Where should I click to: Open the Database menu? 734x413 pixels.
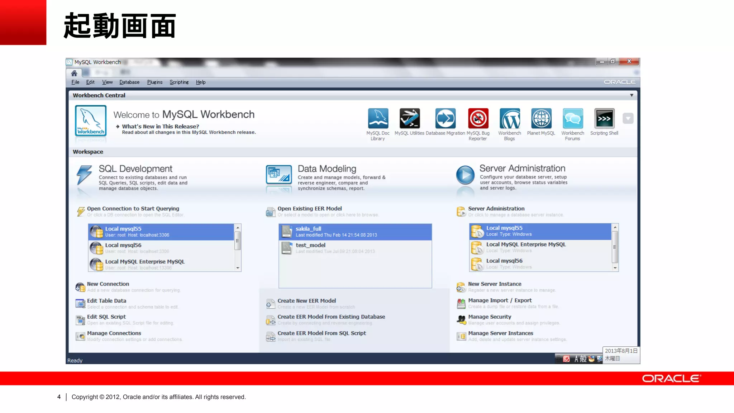[x=129, y=82]
